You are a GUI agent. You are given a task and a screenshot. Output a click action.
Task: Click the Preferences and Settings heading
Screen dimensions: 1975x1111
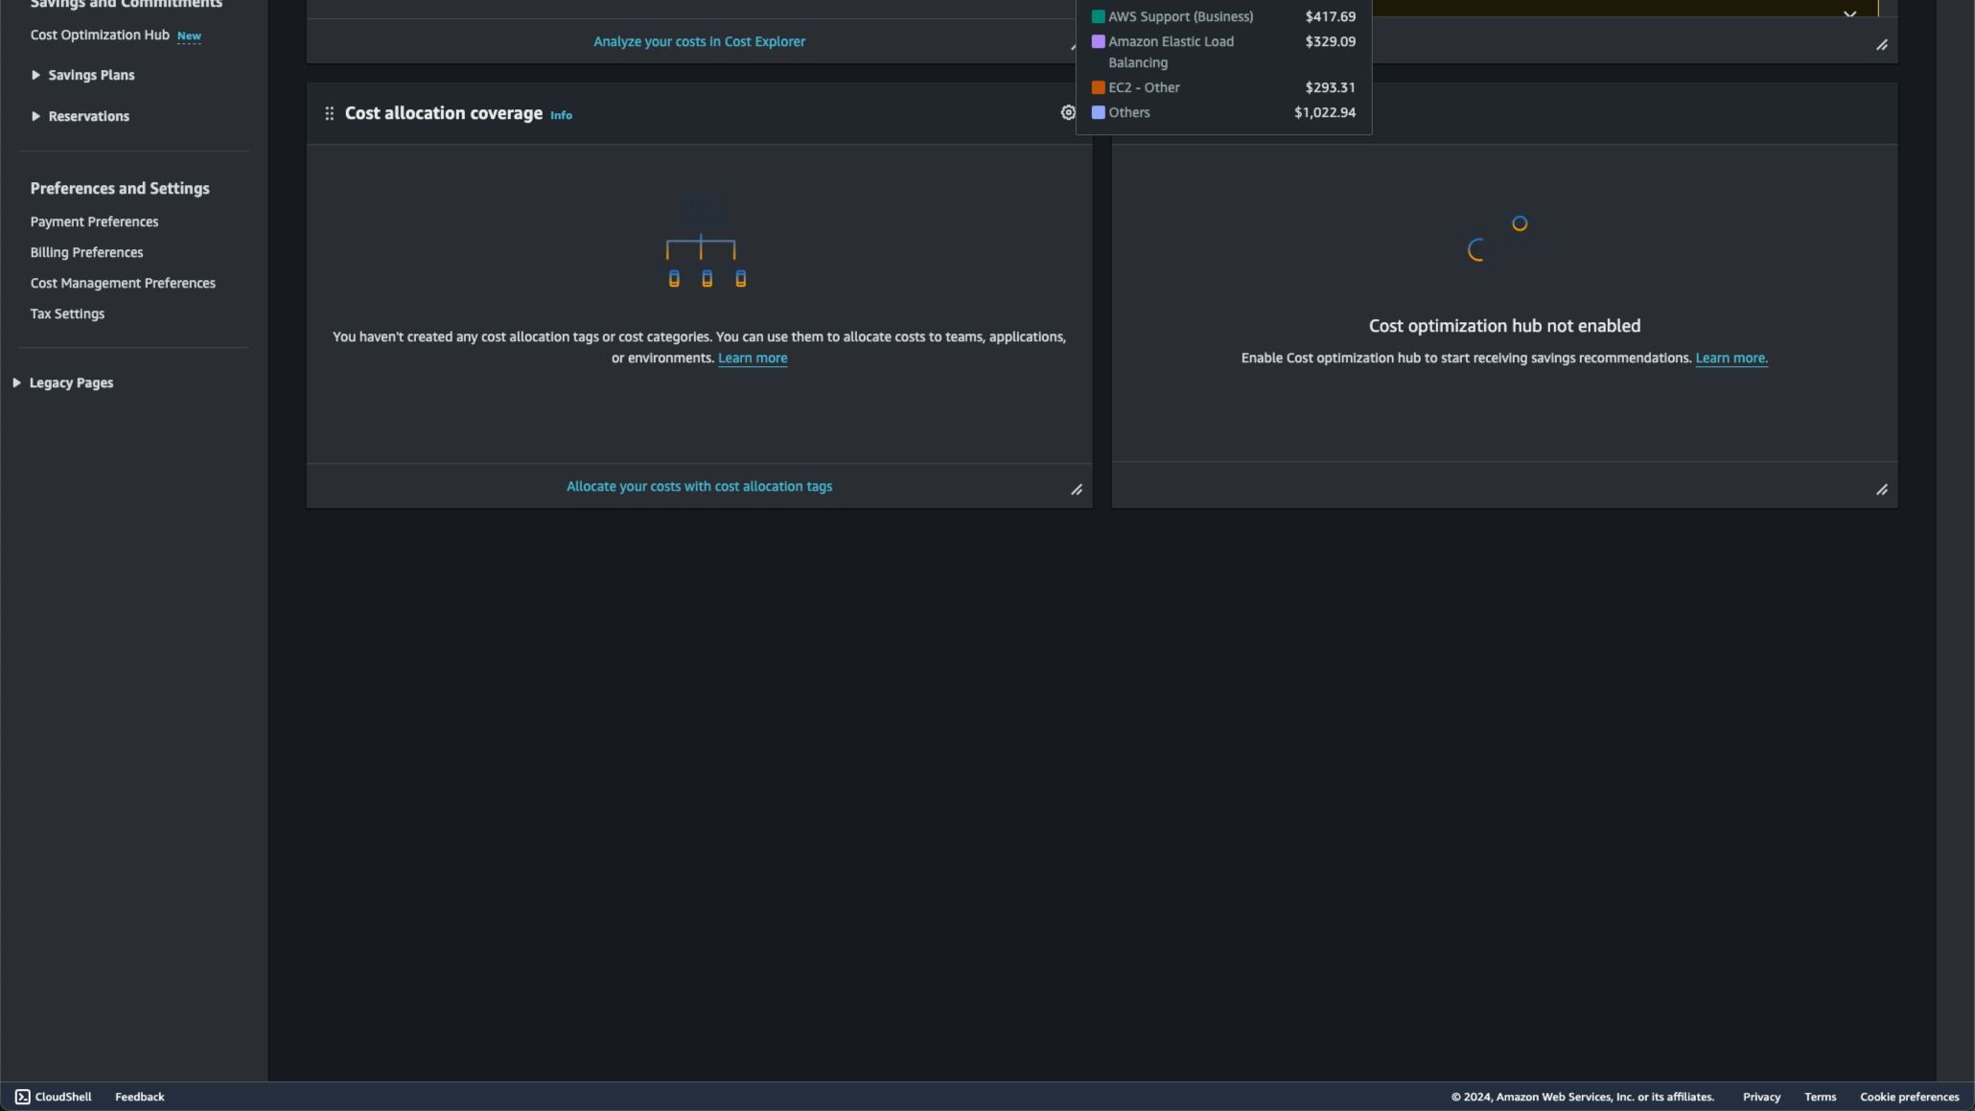click(x=120, y=188)
